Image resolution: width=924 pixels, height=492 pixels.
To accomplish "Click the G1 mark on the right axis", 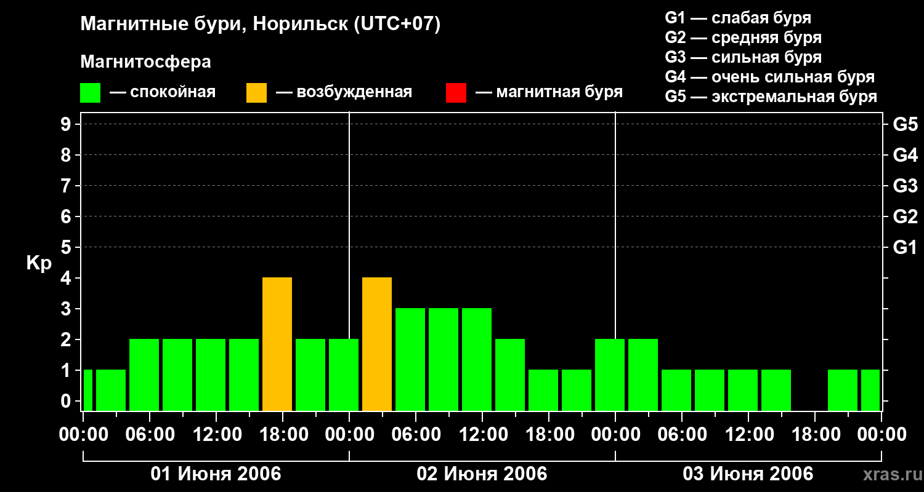I will point(905,247).
